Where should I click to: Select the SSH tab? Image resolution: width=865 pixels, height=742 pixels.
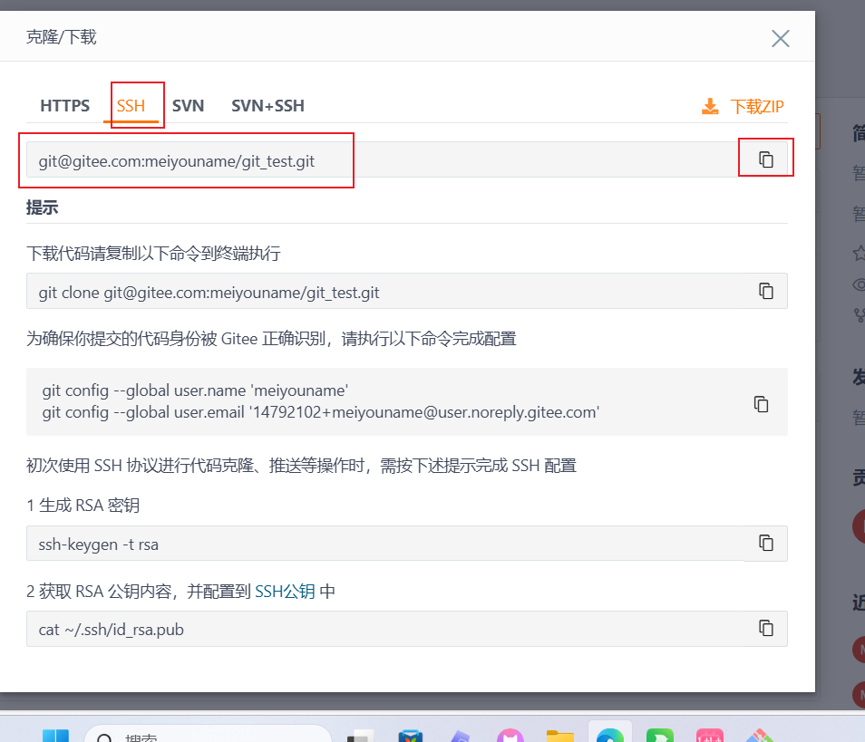coord(131,105)
